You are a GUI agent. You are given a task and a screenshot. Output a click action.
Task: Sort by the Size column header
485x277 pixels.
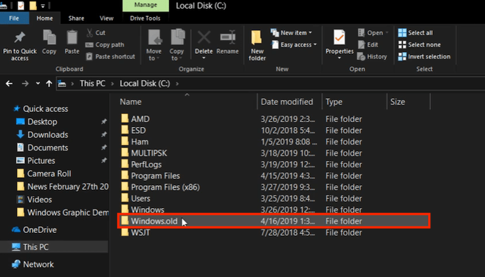(398, 102)
